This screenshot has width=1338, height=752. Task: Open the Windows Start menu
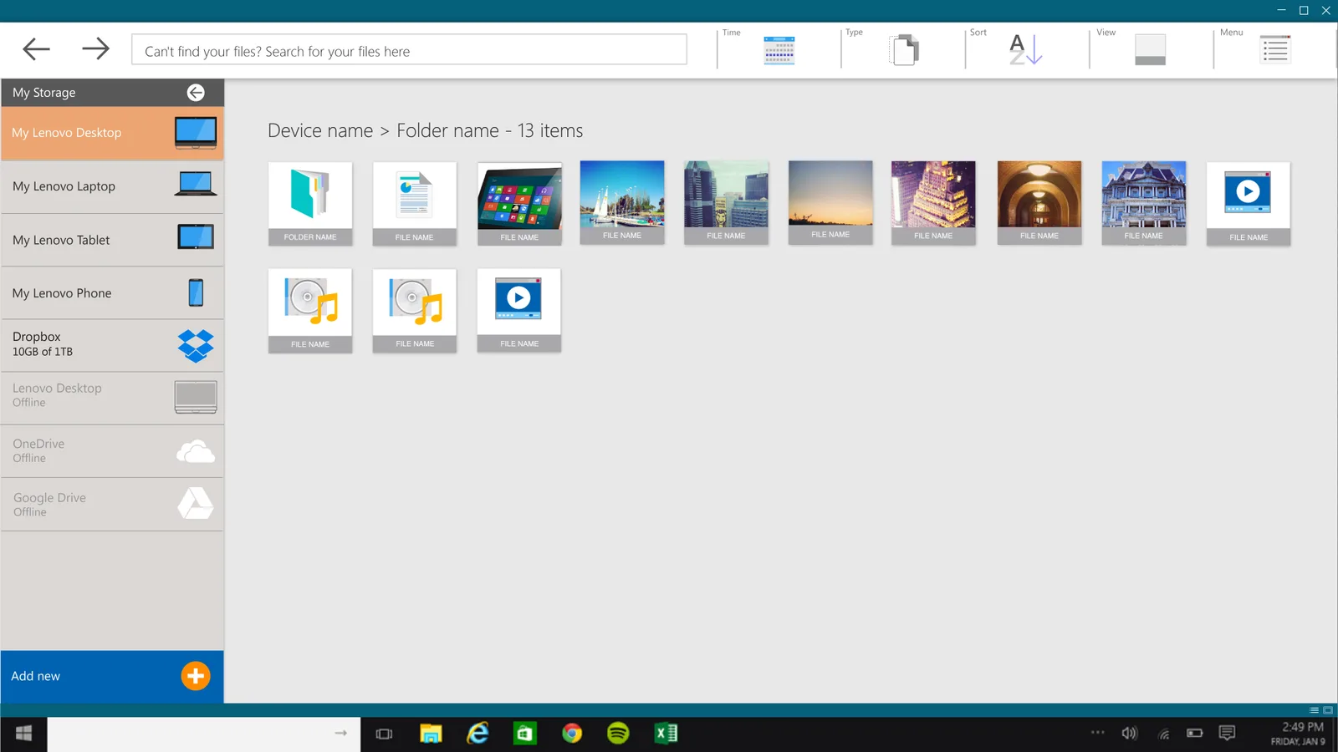(23, 734)
